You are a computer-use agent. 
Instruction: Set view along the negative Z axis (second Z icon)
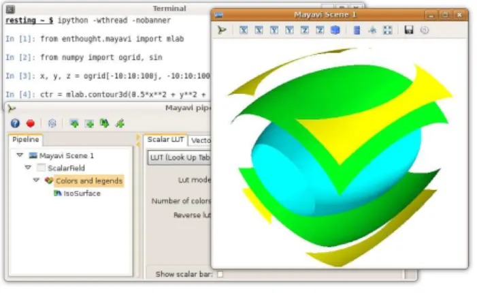pos(320,30)
